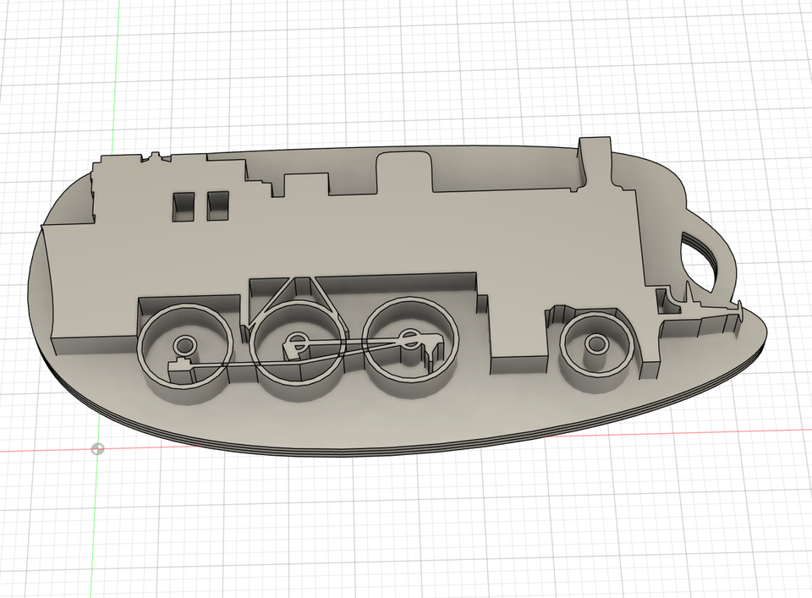This screenshot has width=812, height=598.
Task: Select the center hub of the leftmost wheel
Action: click(x=184, y=345)
